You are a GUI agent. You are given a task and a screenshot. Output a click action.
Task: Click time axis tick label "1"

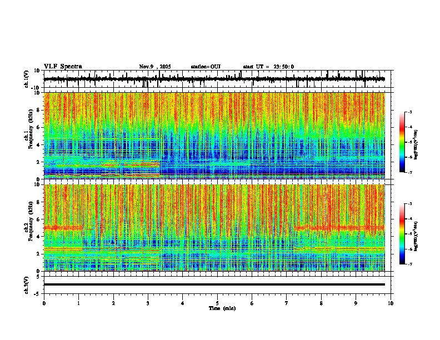[78, 303]
